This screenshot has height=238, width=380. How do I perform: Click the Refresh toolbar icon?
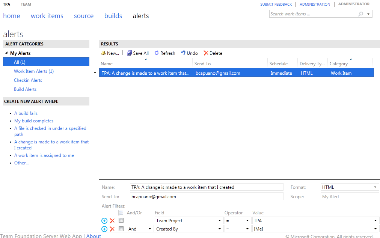coord(157,53)
